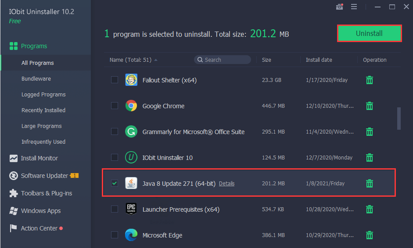Viewport: 413px width, 248px height.
Task: Click the Fallout Shelter (x64) program name
Action: pos(169,80)
